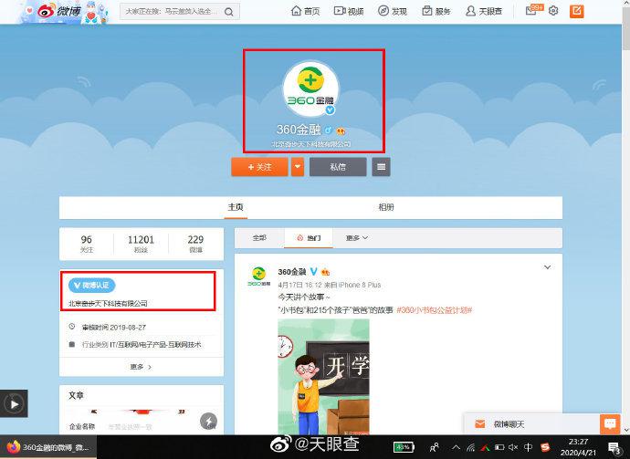Open 视频 video in the top navigation
This screenshot has width=630, height=459.
click(349, 11)
